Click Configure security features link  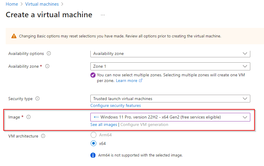(115, 106)
